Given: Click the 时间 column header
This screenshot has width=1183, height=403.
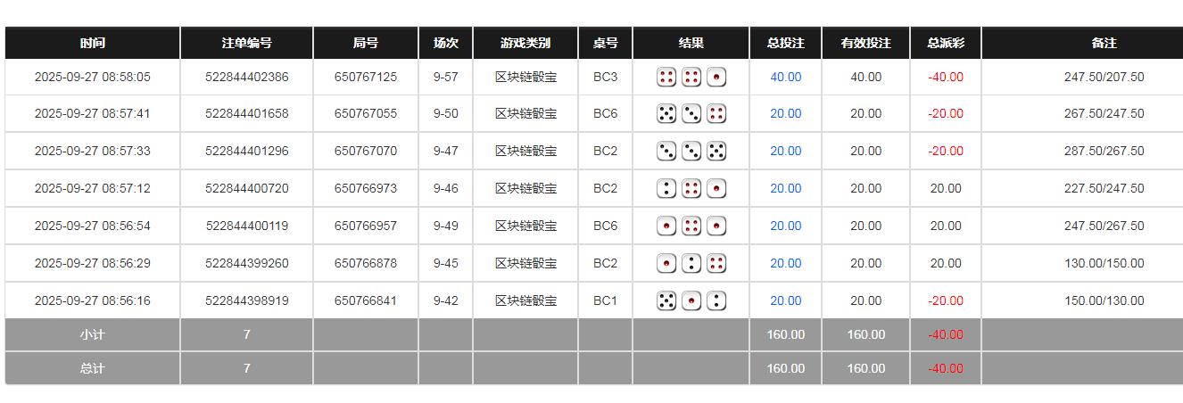Looking at the screenshot, I should point(92,43).
